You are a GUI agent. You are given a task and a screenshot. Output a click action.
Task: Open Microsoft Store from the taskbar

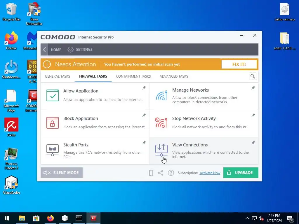(x=36, y=218)
